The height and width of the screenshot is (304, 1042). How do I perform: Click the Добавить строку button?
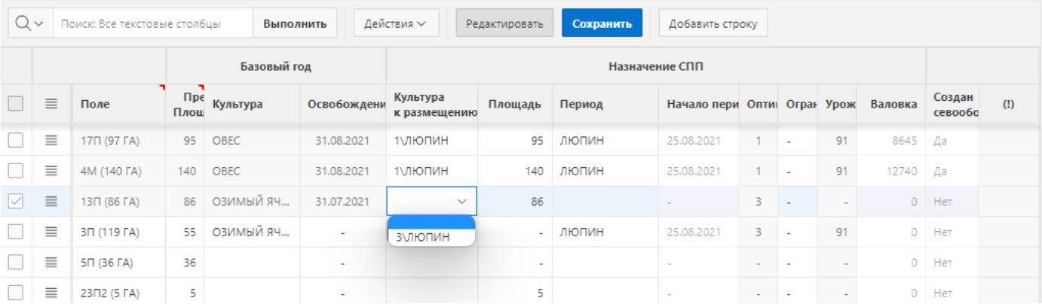click(x=713, y=23)
